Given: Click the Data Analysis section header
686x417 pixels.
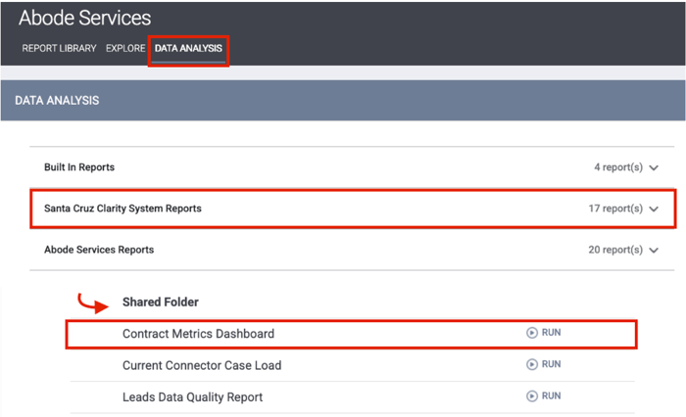Looking at the screenshot, I should tap(57, 101).
